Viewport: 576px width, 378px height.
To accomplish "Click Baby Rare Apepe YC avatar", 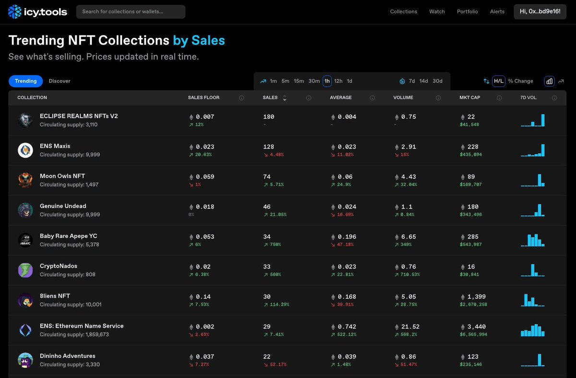I will coord(25,240).
